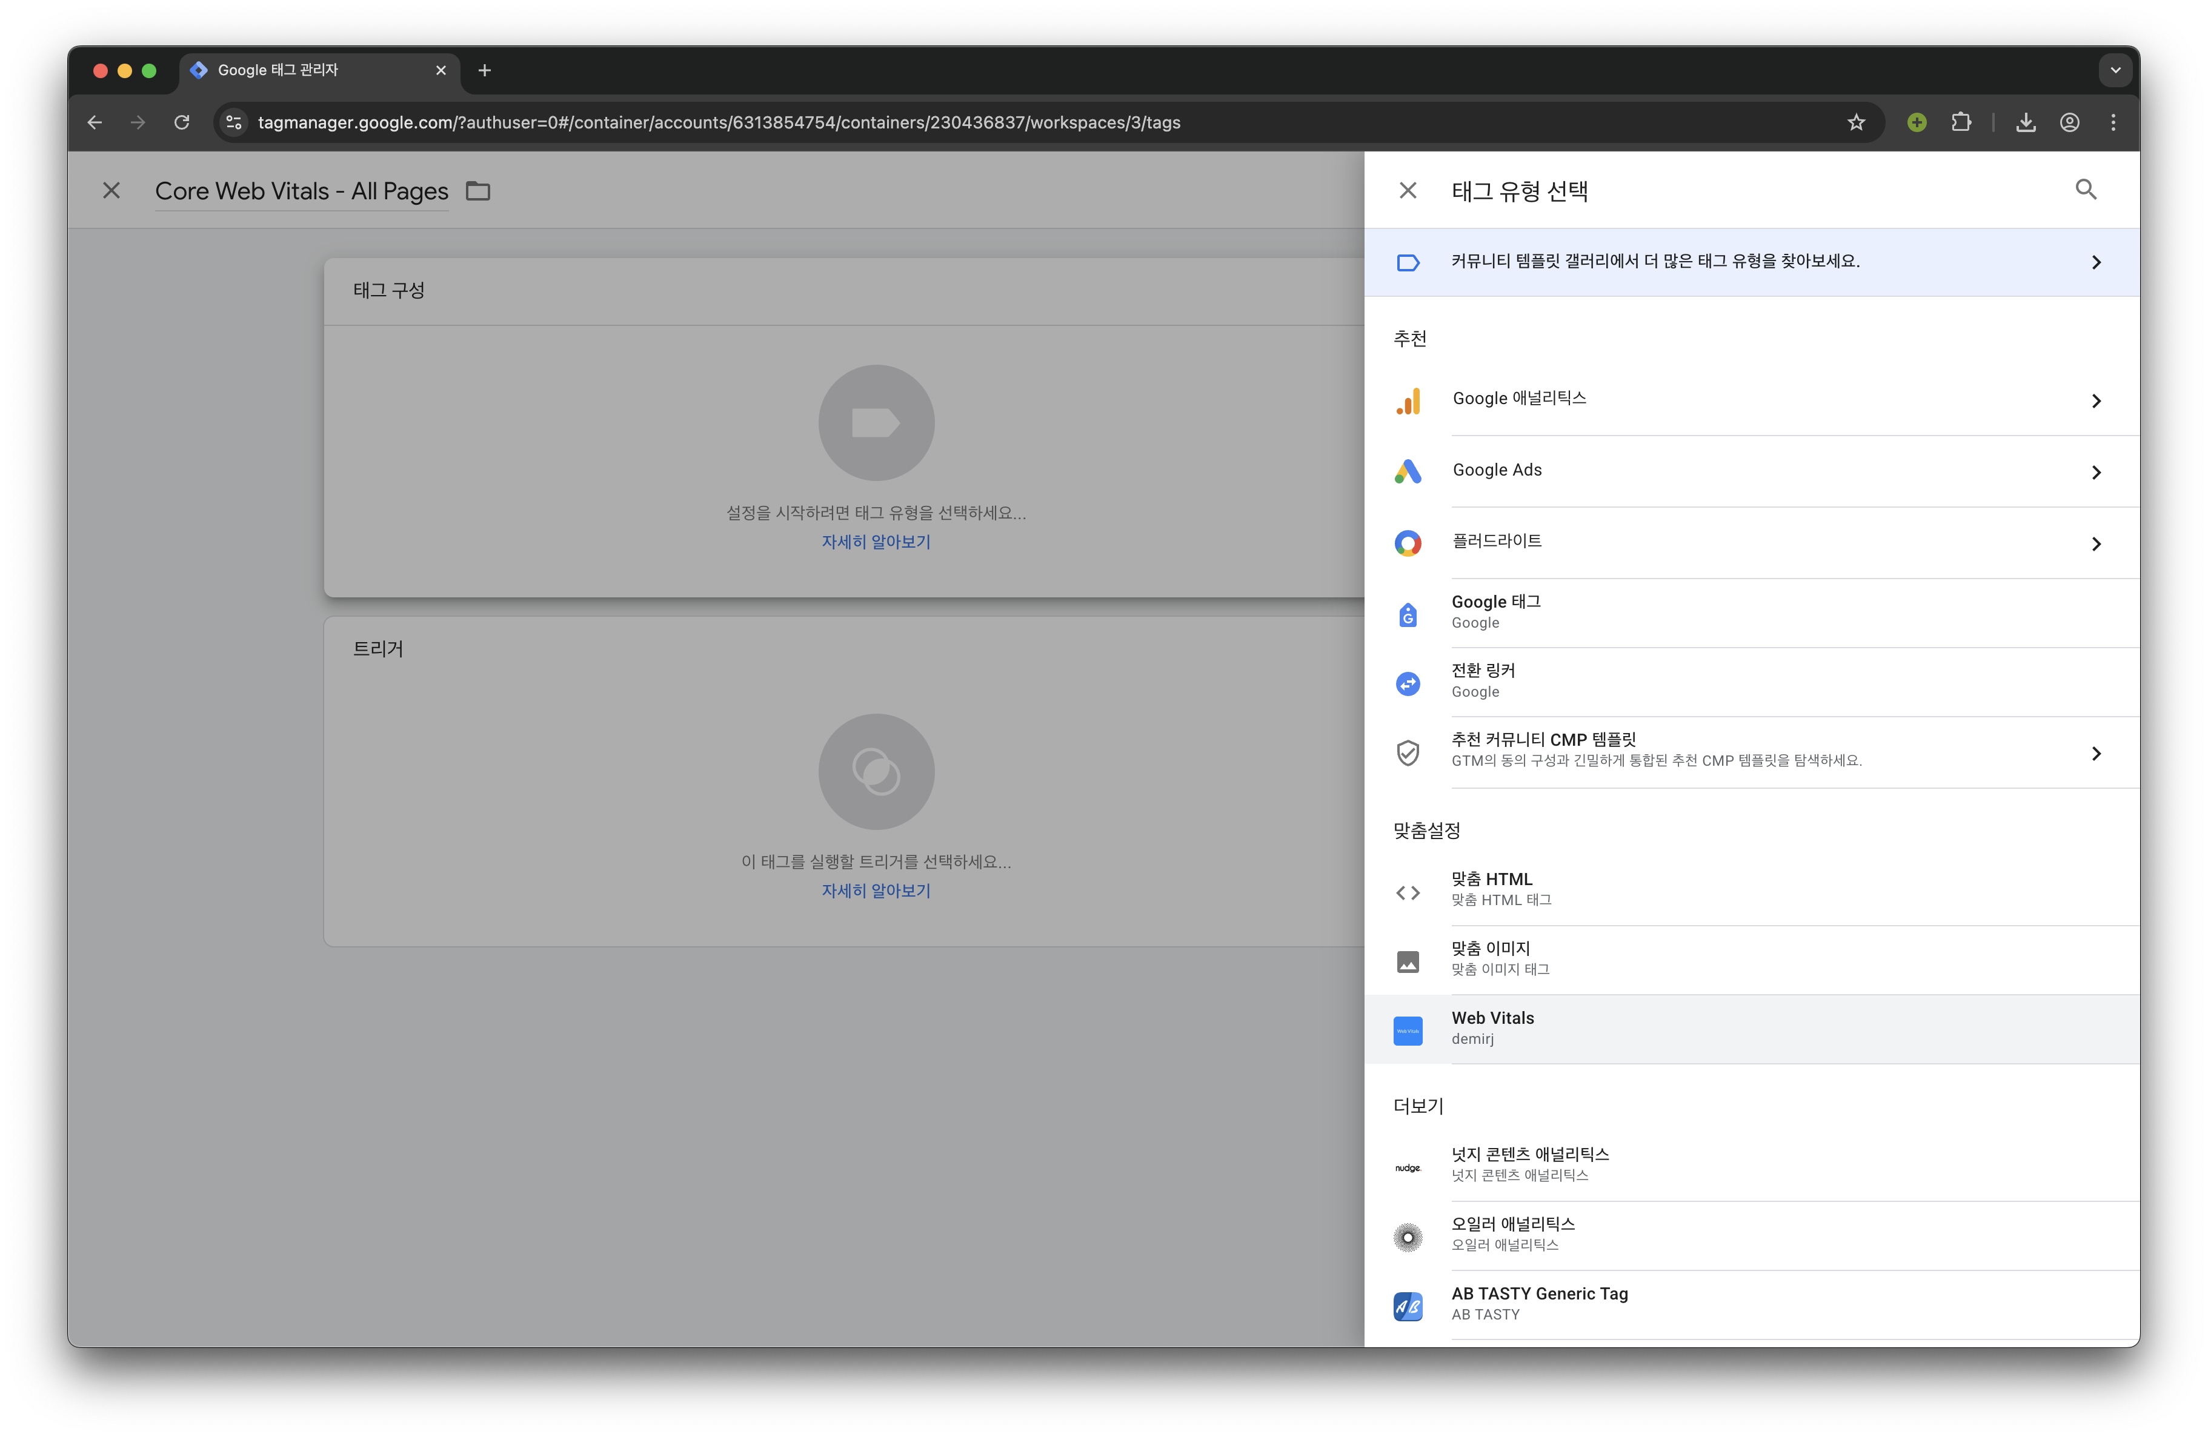The image size is (2208, 1437).
Task: Open 자세히 알아보기 link under 태그 구성
Action: pyautogui.click(x=875, y=542)
